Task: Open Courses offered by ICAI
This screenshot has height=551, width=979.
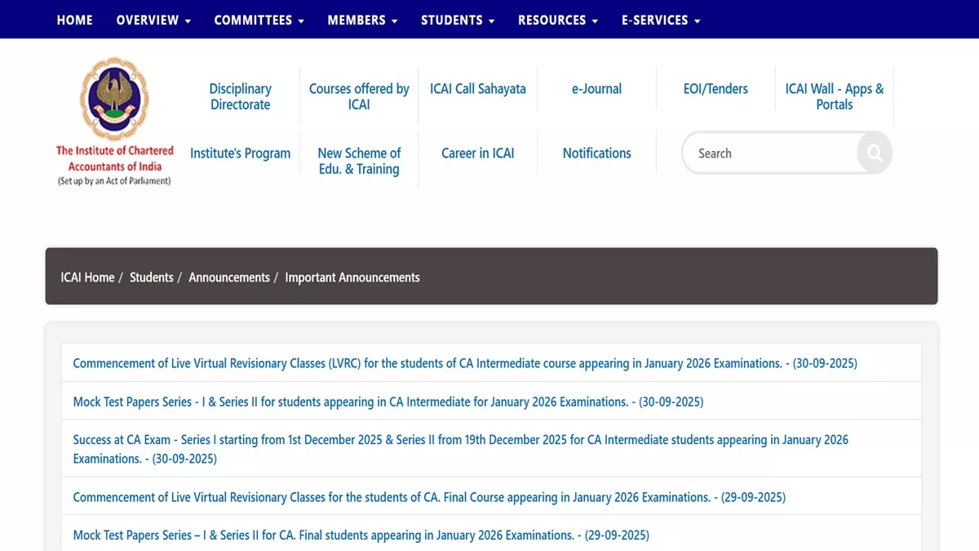Action: tap(359, 96)
